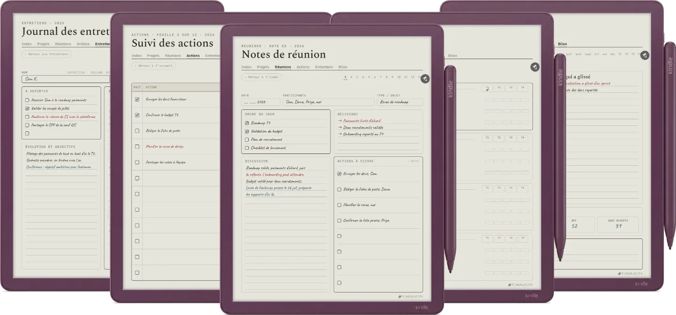Tap 'Pilotage des paiements de bout en bout' note
676x315 pixels.
(x=61, y=154)
